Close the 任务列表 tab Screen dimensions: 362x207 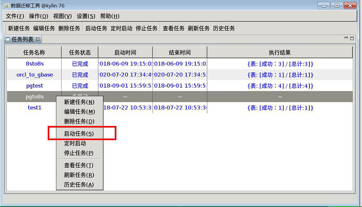[x=38, y=39]
